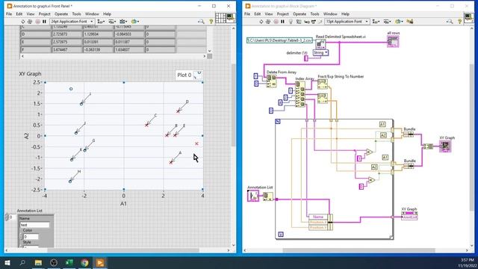Click Block Diagram horizontal scrollbar thumb
The height and width of the screenshot is (269, 478).
[x=358, y=251]
